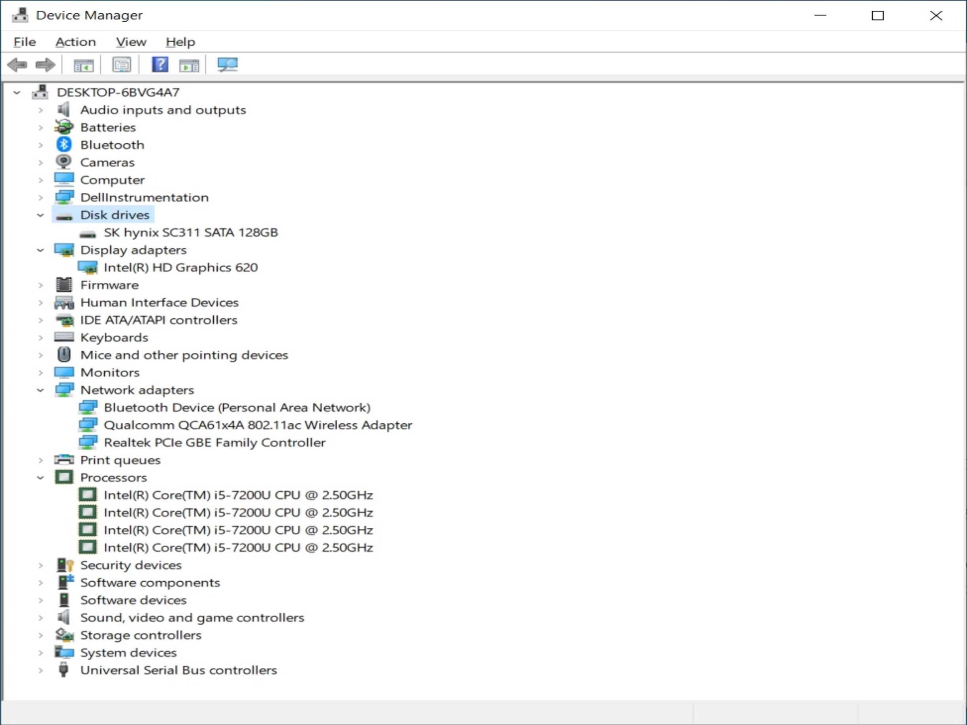The height and width of the screenshot is (725, 967).
Task: Expand the DellInstrumentation node
Action: coord(41,197)
